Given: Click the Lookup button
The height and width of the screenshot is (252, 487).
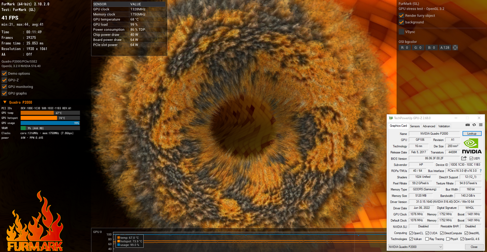Looking at the screenshot, I should (x=472, y=134).
